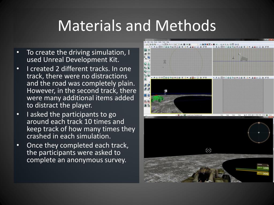
Task: Click the text 'used Unreal Development Kit.'
Action: pyautogui.click(x=73, y=60)
